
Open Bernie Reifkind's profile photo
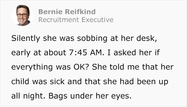coord(22,15)
